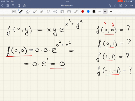Pick the red pen color
This screenshot has width=135, height=101.
(83, 12)
